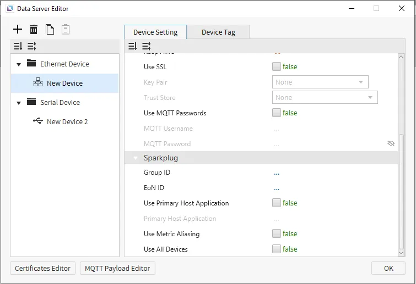Click the copy document icon
This screenshot has height=284, width=416.
pyautogui.click(x=50, y=30)
